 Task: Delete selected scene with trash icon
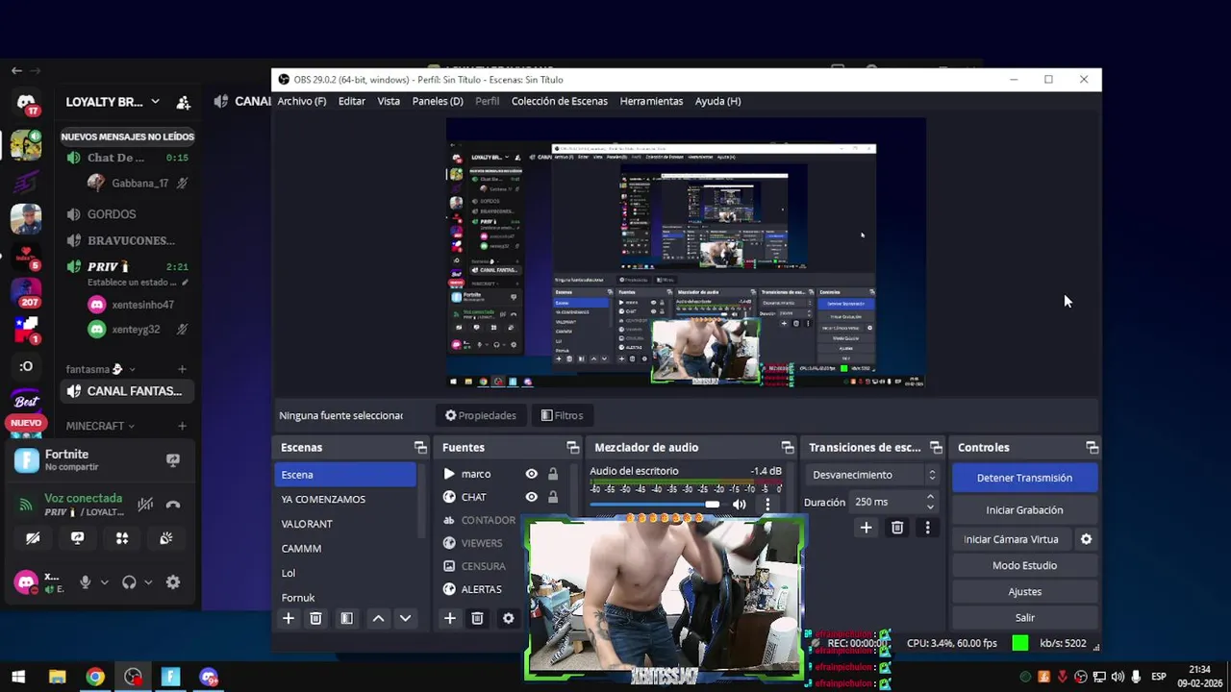(x=315, y=619)
